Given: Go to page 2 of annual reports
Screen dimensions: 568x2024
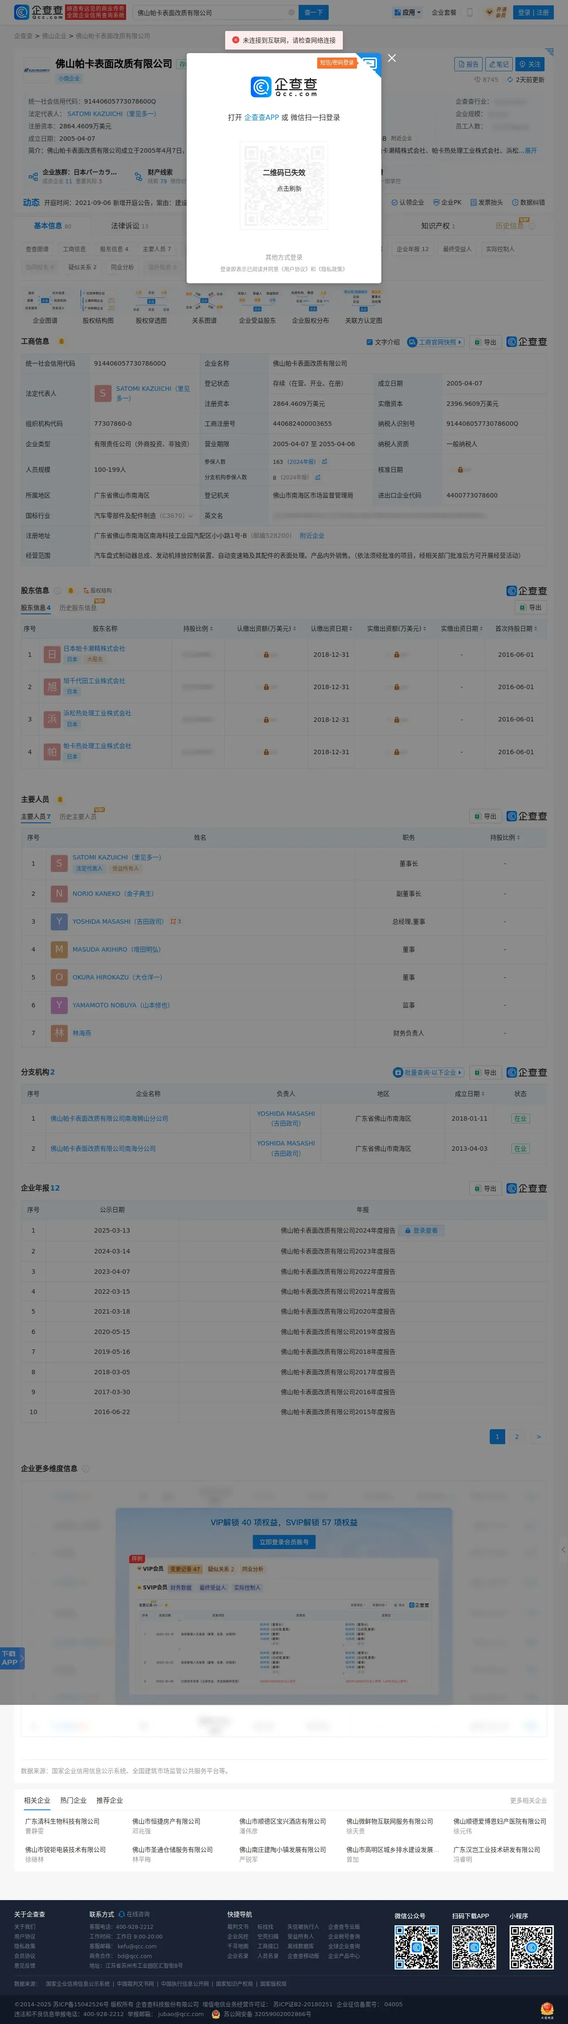Looking at the screenshot, I should coord(517,1437).
